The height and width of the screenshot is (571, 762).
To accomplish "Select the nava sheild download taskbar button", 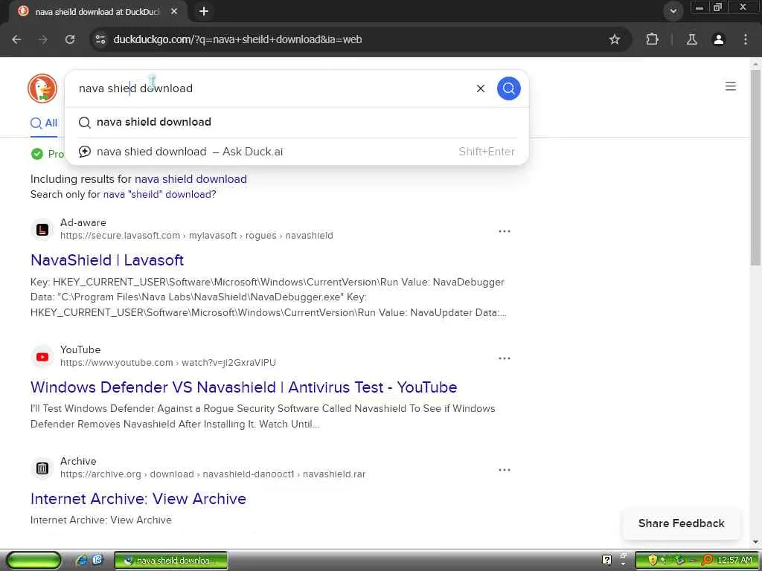I will coord(170,561).
